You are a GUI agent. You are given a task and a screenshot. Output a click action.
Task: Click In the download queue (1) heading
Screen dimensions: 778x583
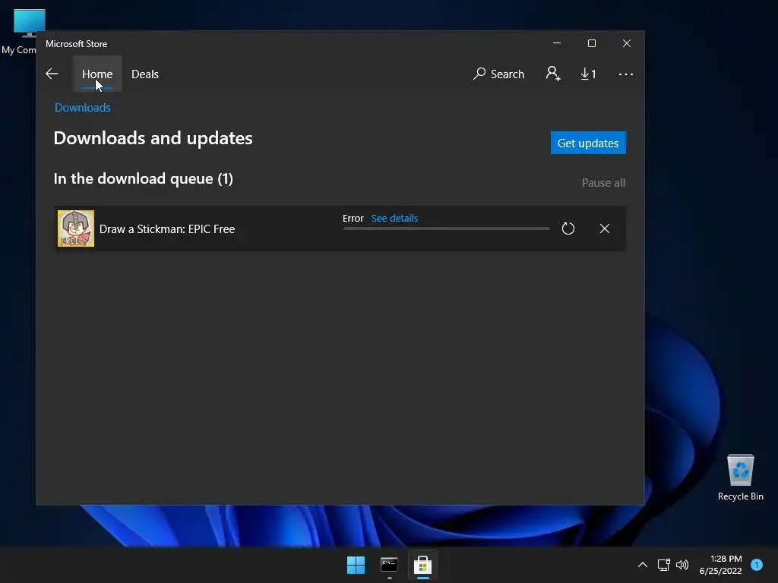(x=144, y=179)
